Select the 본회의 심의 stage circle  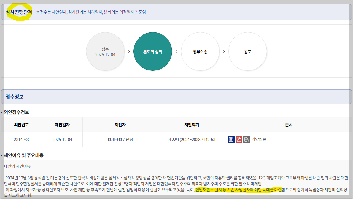tap(153, 52)
